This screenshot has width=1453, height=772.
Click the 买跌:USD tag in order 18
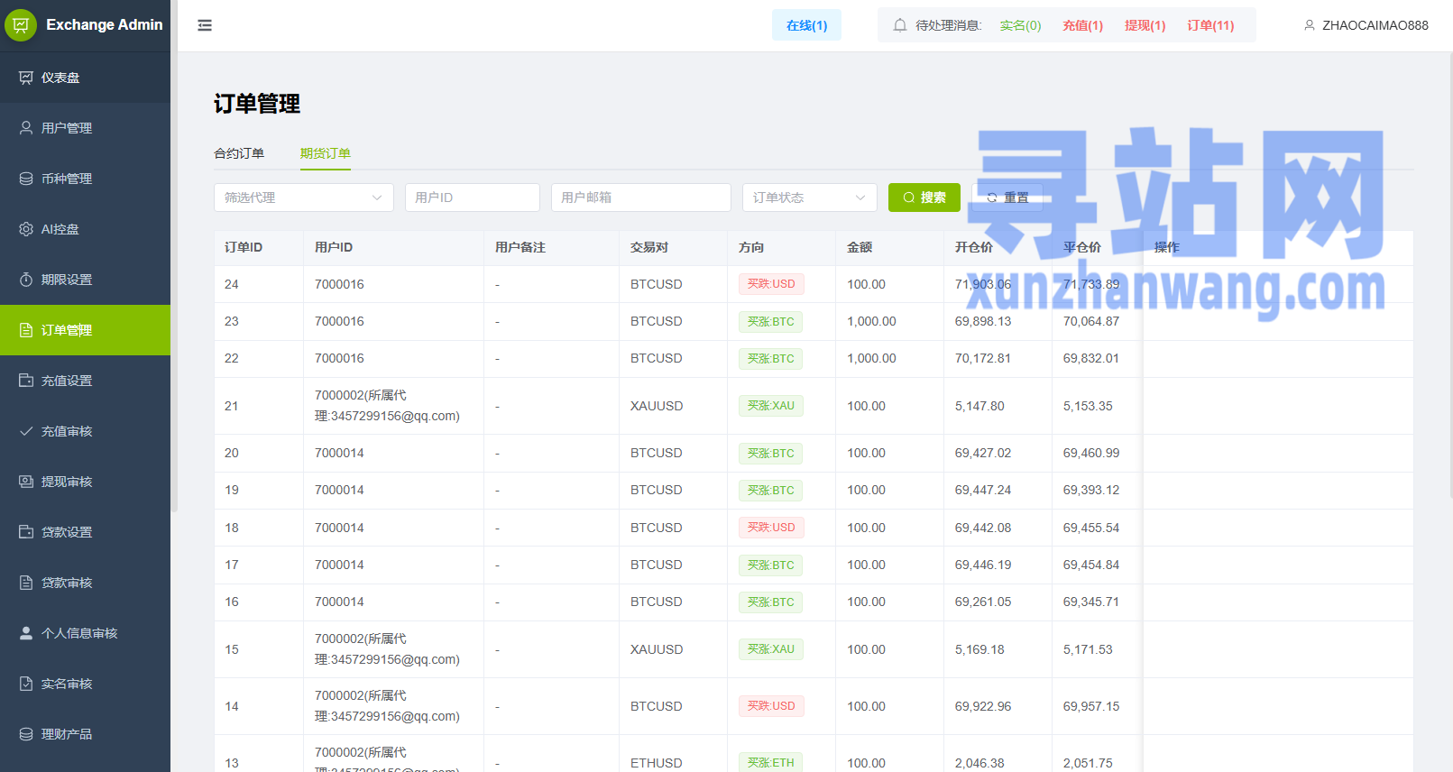coord(771,528)
